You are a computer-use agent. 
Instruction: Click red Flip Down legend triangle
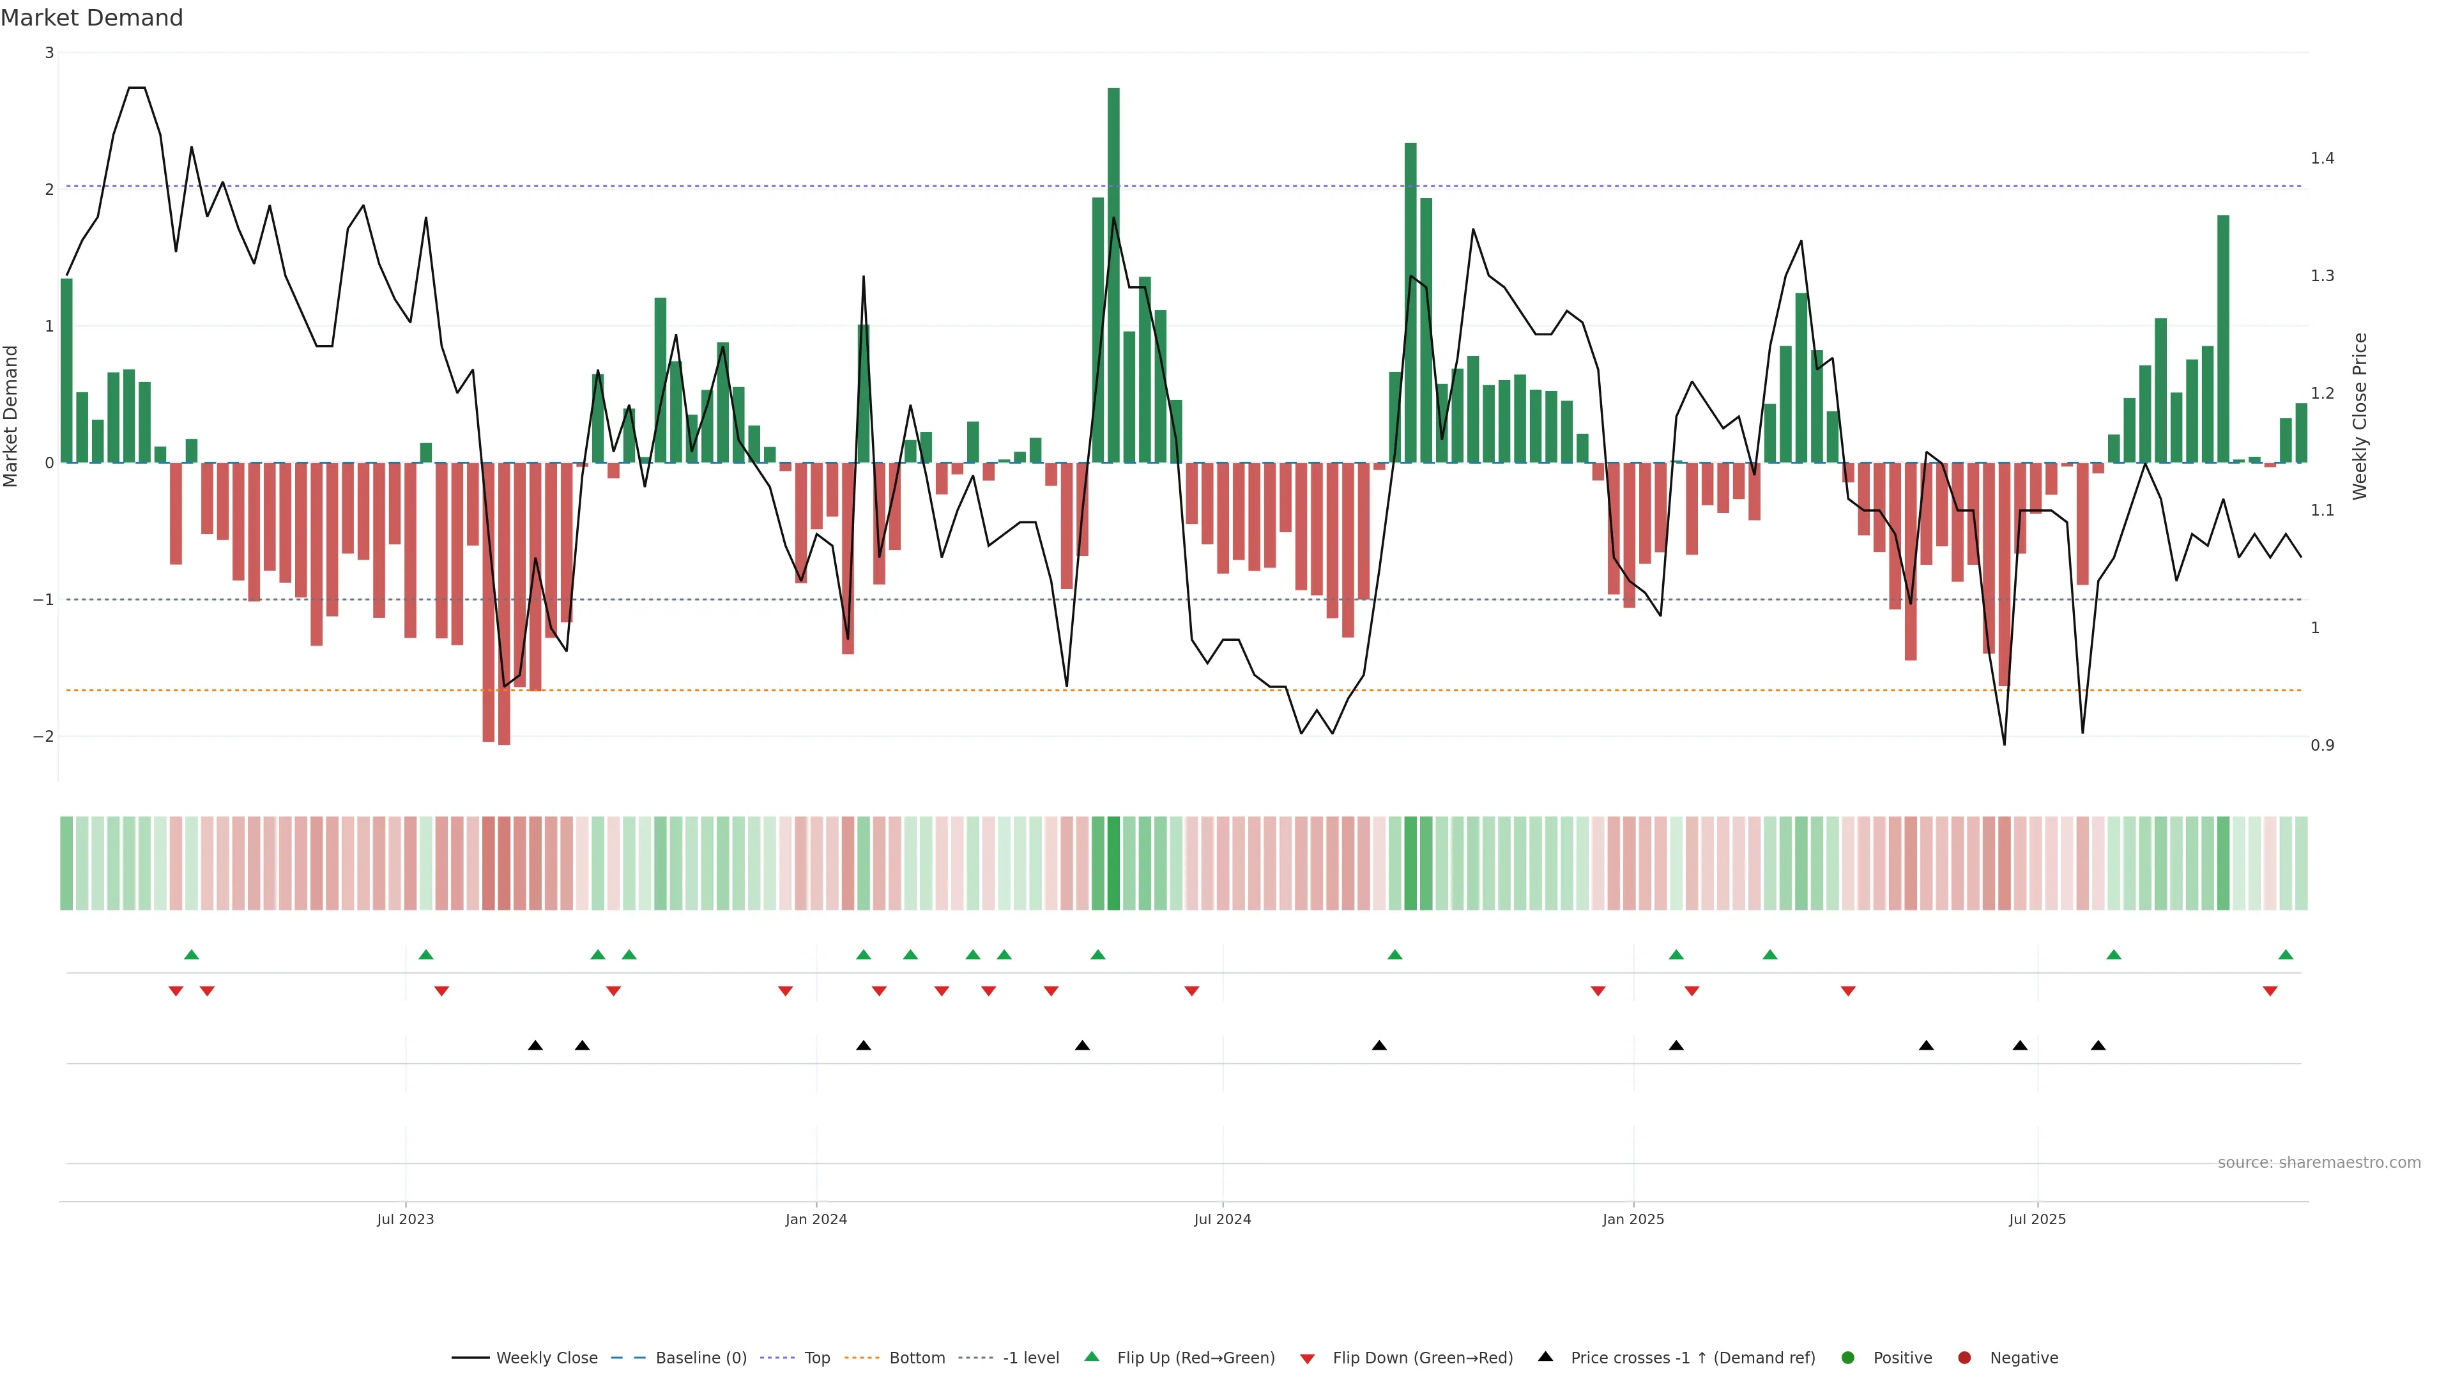tap(1308, 1359)
